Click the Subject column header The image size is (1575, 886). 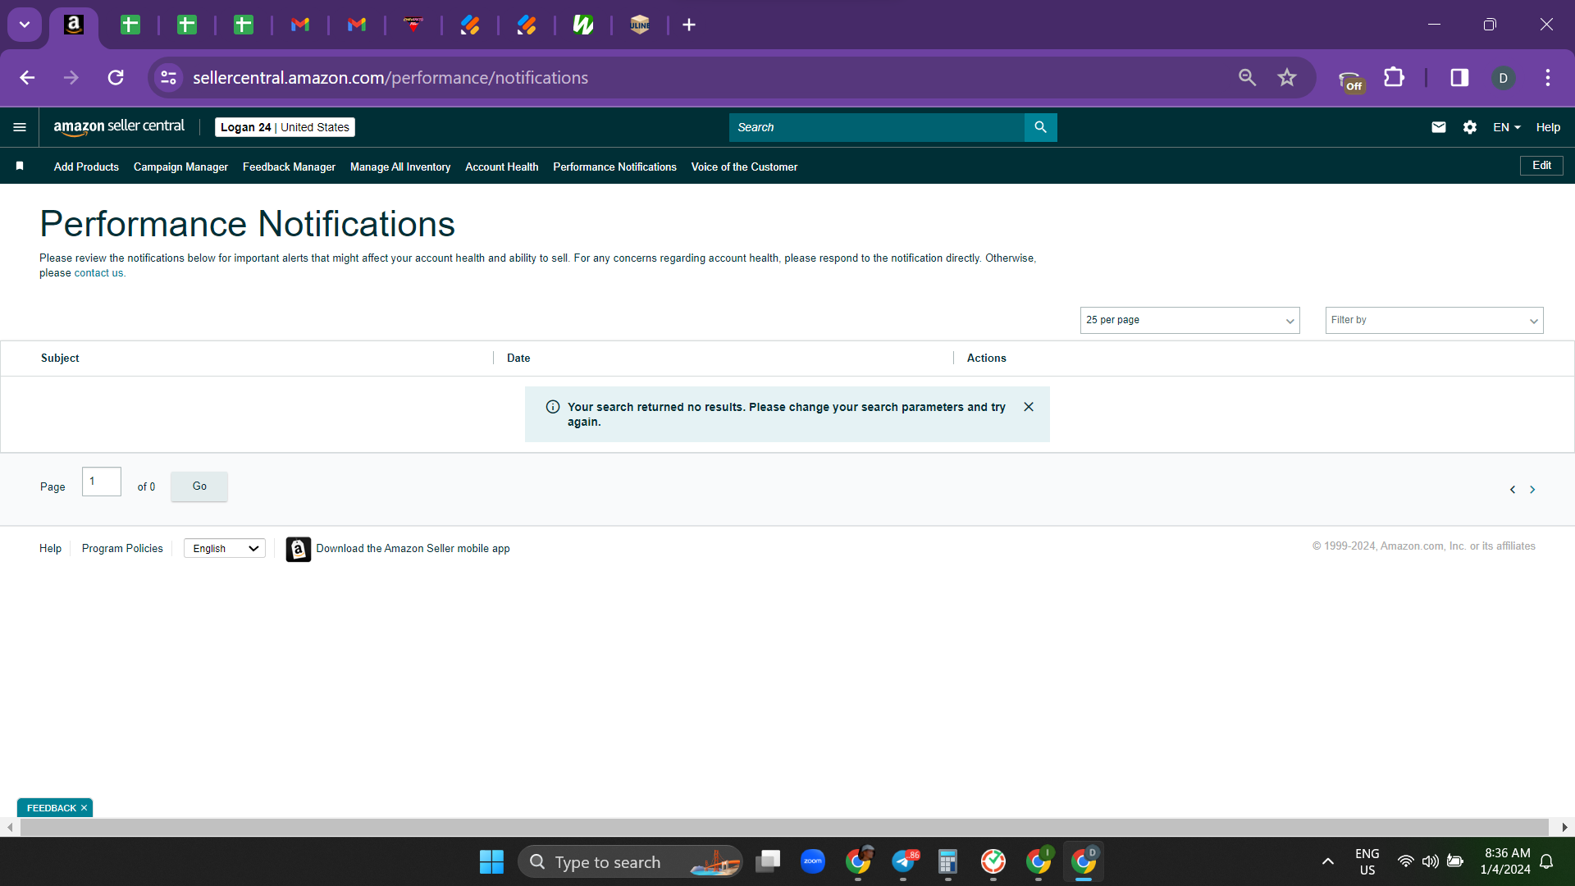(60, 359)
